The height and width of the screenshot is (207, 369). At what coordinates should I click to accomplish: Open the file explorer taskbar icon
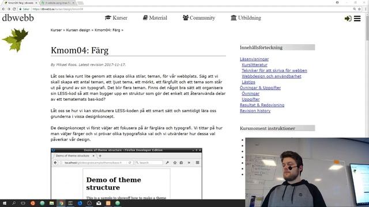[x=51, y=203]
